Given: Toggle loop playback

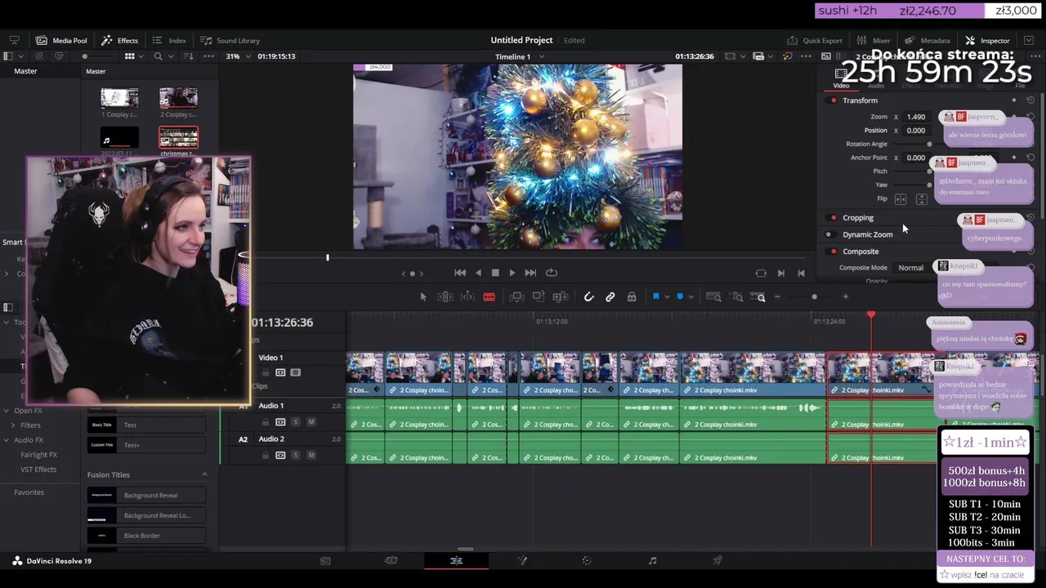Looking at the screenshot, I should 552,273.
